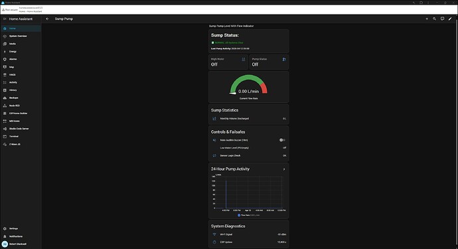This screenshot has width=458, height=249.
Task: Open Node-RED in the sidebar
Action: click(21, 106)
